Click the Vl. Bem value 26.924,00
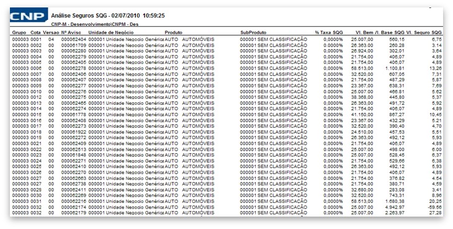Viewport: 453px width, 229px height. 362,51
